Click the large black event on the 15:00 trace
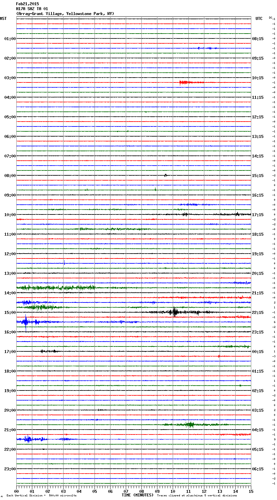This screenshot has width=277, height=500. click(x=175, y=312)
